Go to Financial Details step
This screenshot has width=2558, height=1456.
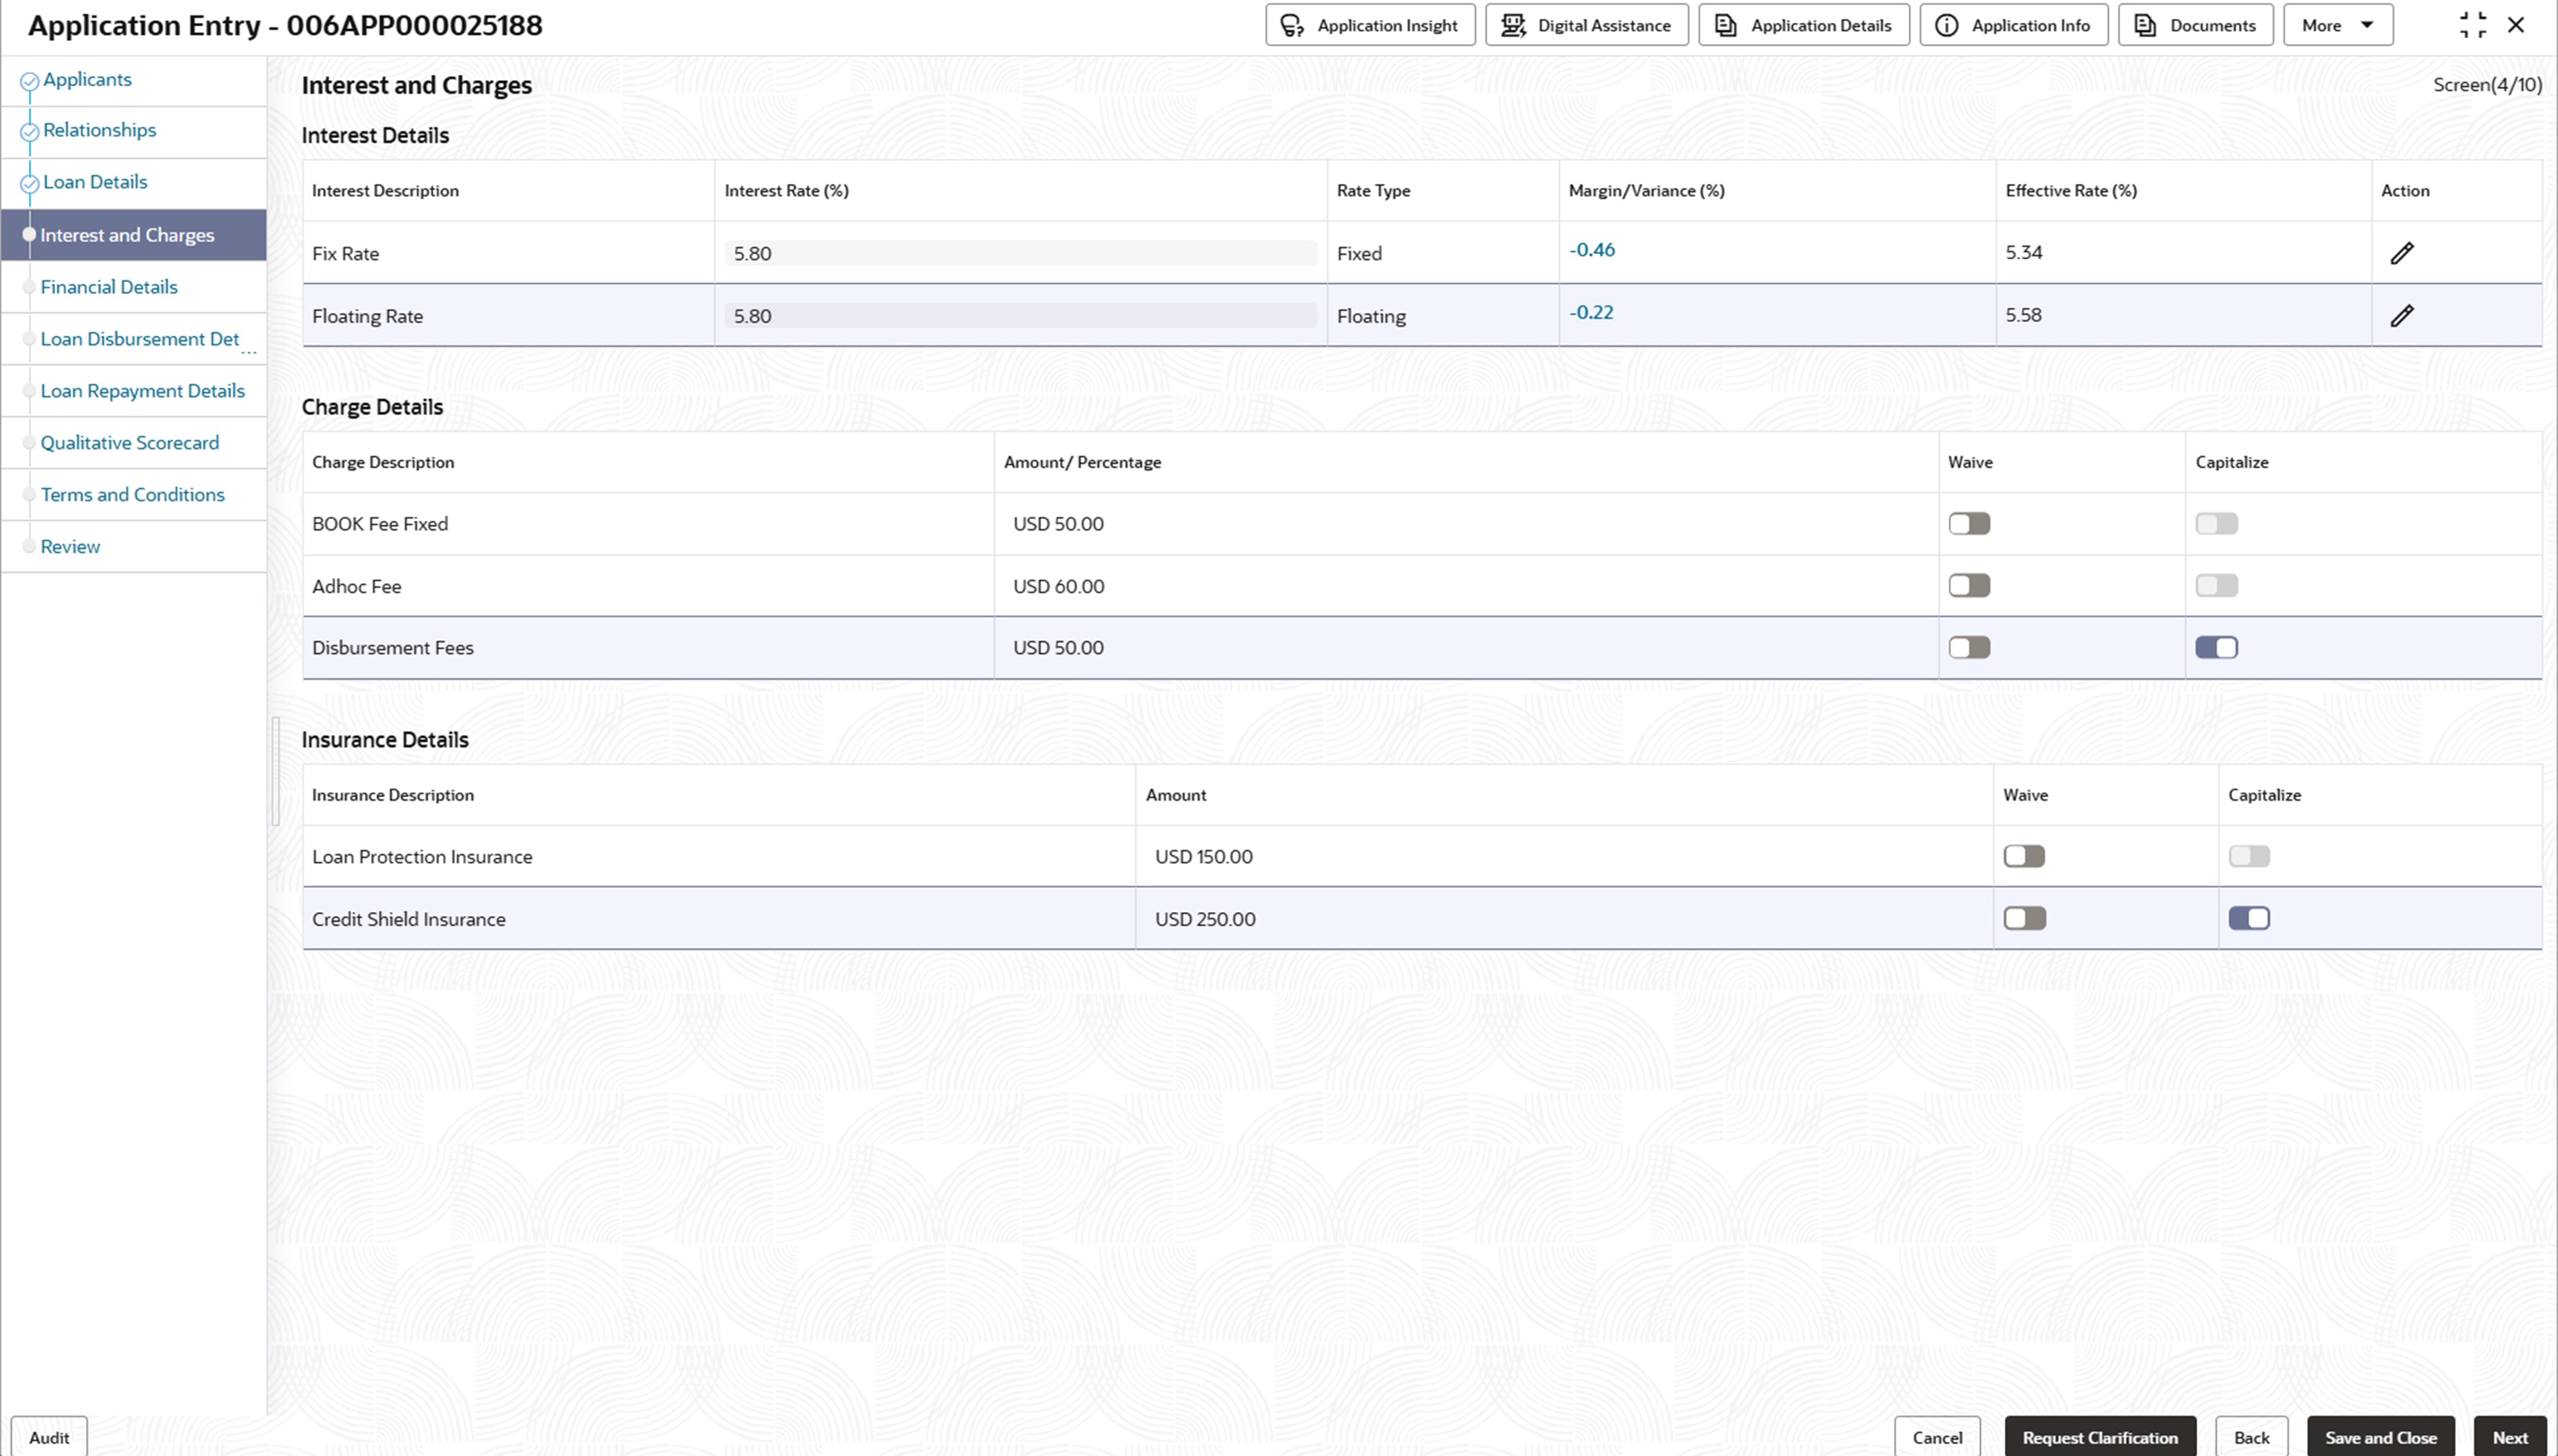(x=109, y=287)
